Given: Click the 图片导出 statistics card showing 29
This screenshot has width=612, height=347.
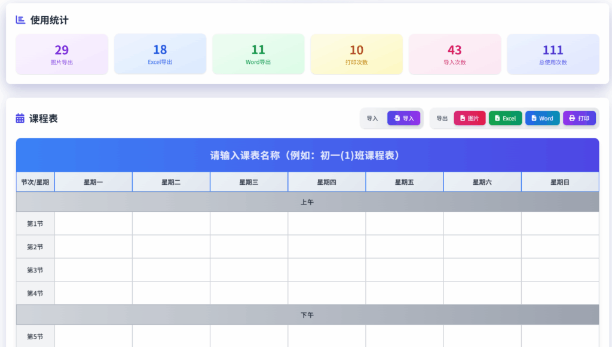Looking at the screenshot, I should click(x=62, y=54).
